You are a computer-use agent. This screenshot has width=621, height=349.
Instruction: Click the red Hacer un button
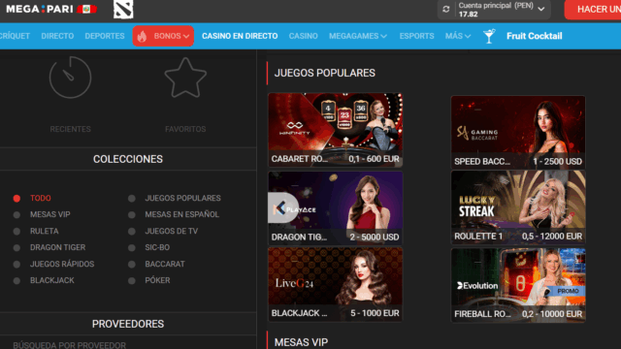pyautogui.click(x=593, y=10)
